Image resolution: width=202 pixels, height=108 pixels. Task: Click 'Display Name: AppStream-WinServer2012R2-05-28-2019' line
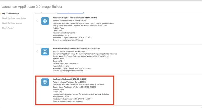[x=74, y=87]
